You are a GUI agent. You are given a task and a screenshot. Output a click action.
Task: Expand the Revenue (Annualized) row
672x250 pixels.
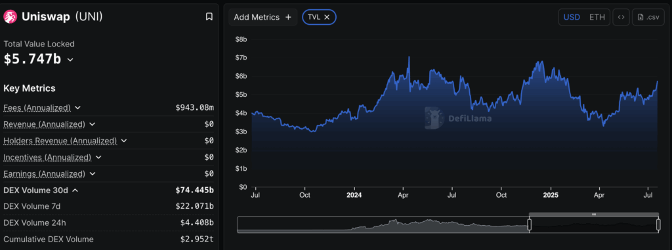[x=92, y=124]
